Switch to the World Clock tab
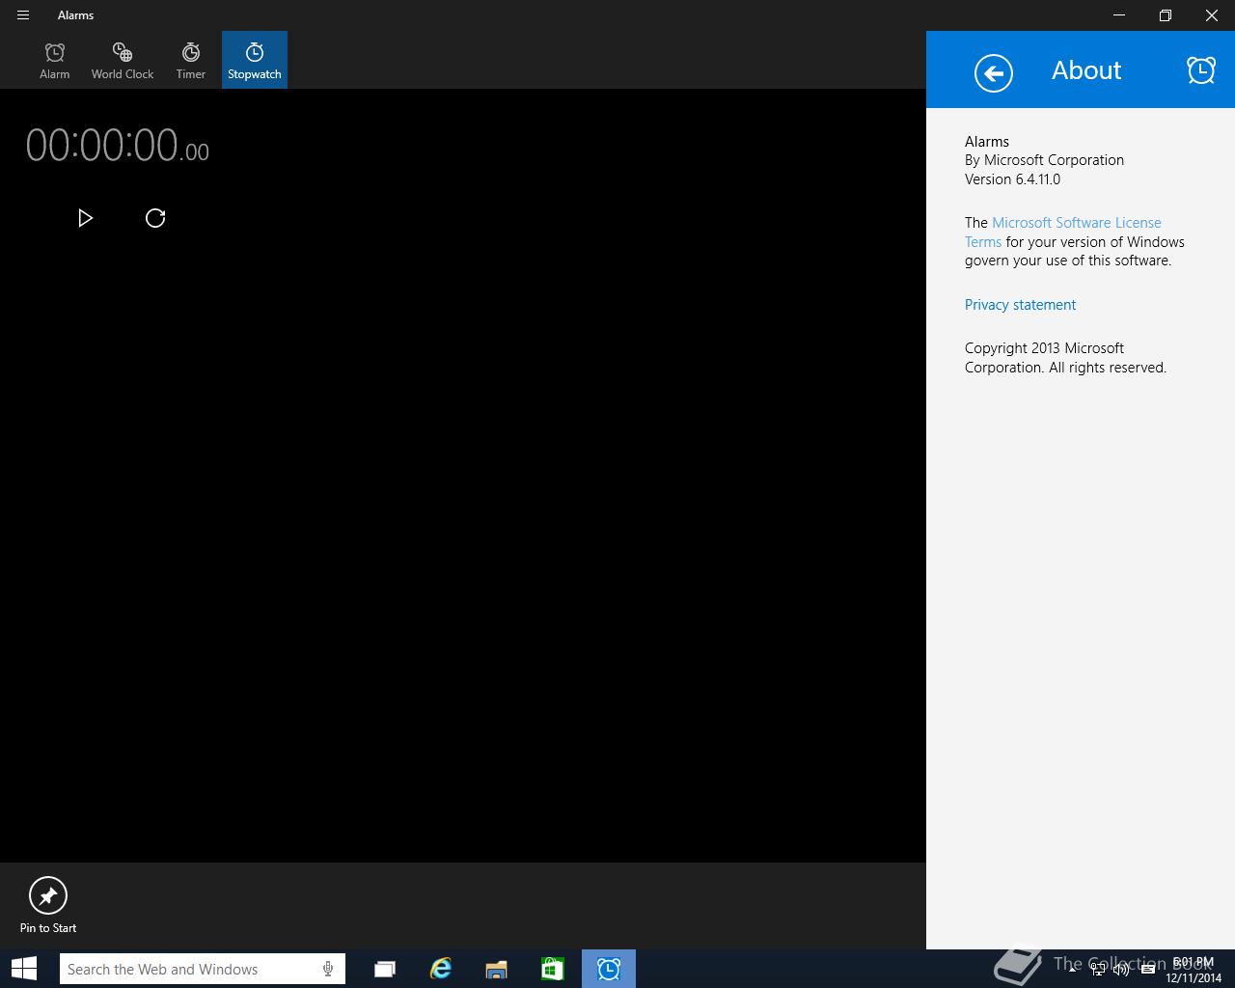The width and height of the screenshot is (1235, 988). click(123, 60)
